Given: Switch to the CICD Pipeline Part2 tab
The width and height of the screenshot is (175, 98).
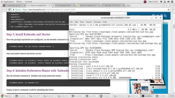Looking at the screenshot, I should [x=63, y=5].
